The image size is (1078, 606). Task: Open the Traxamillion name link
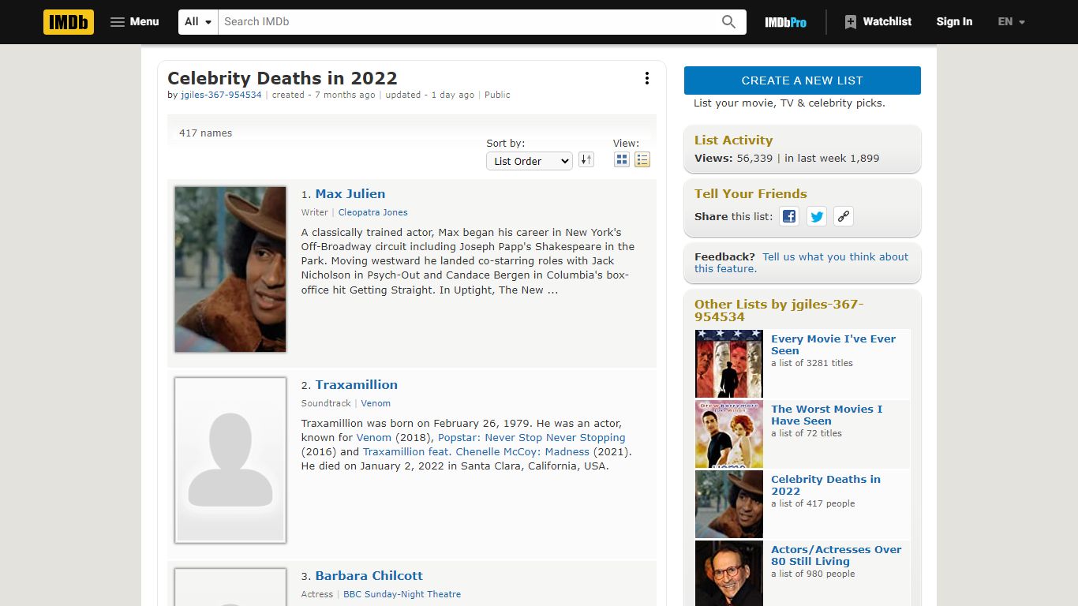(357, 385)
